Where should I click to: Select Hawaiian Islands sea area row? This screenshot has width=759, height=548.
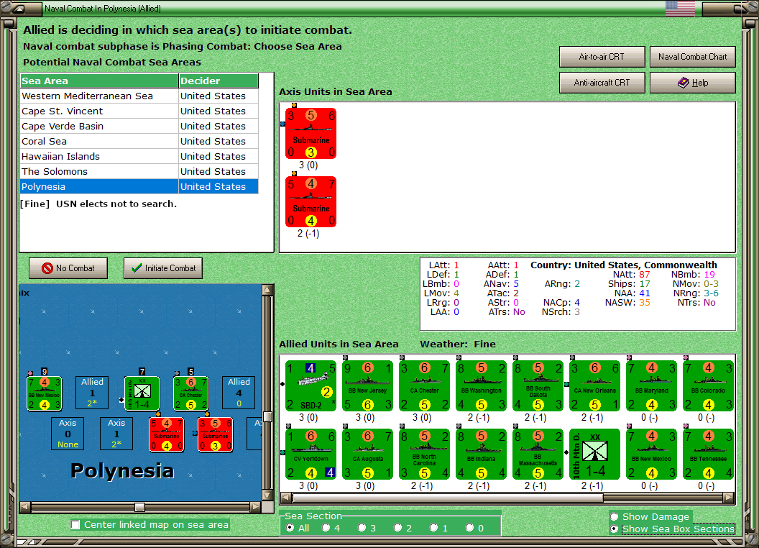pos(139,156)
